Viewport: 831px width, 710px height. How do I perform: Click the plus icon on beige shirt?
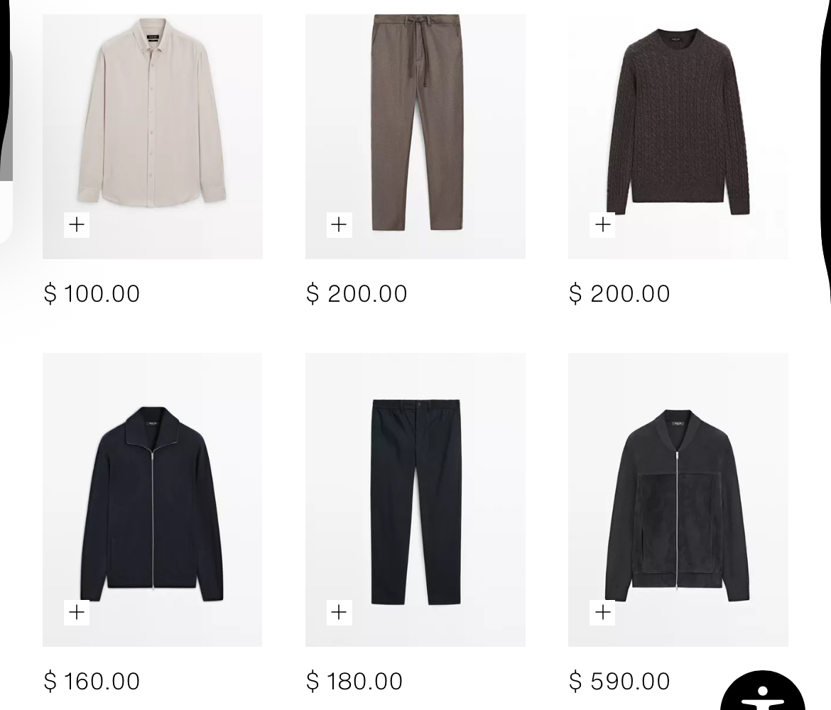tap(76, 224)
